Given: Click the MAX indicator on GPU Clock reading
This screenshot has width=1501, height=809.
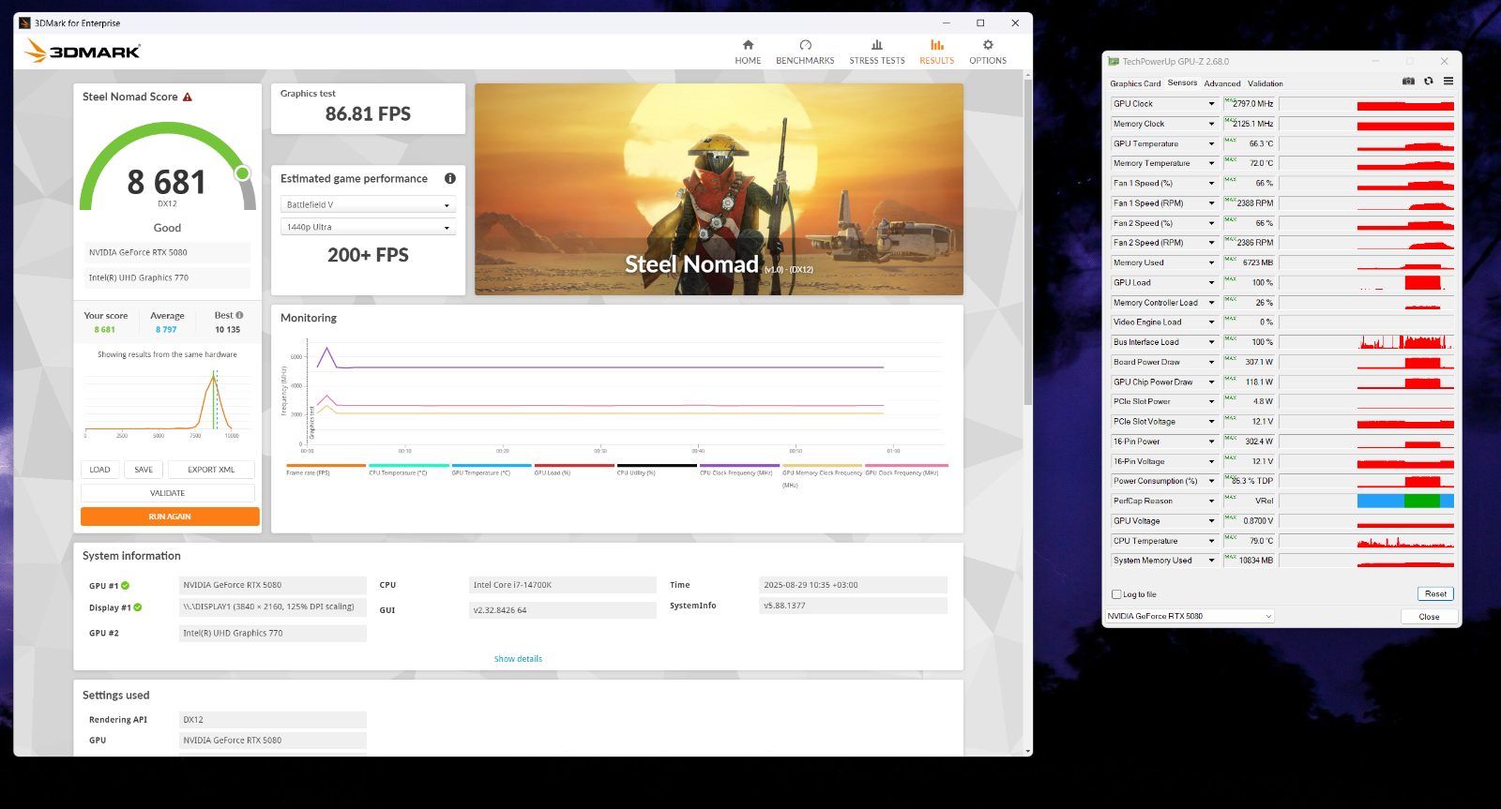Looking at the screenshot, I should point(1228,99).
